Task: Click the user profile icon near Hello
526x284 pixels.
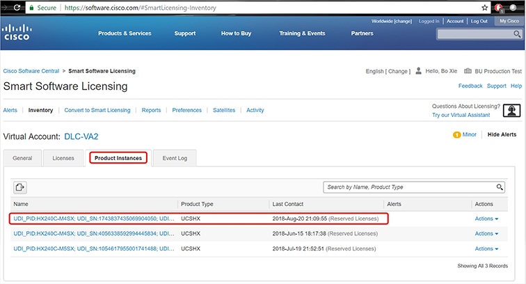Action: [418, 71]
